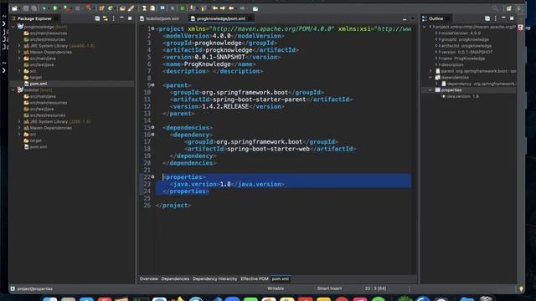The width and height of the screenshot is (536, 301).
Task: Expand Maven Dependencies under progknowledge
Action: click(19, 52)
